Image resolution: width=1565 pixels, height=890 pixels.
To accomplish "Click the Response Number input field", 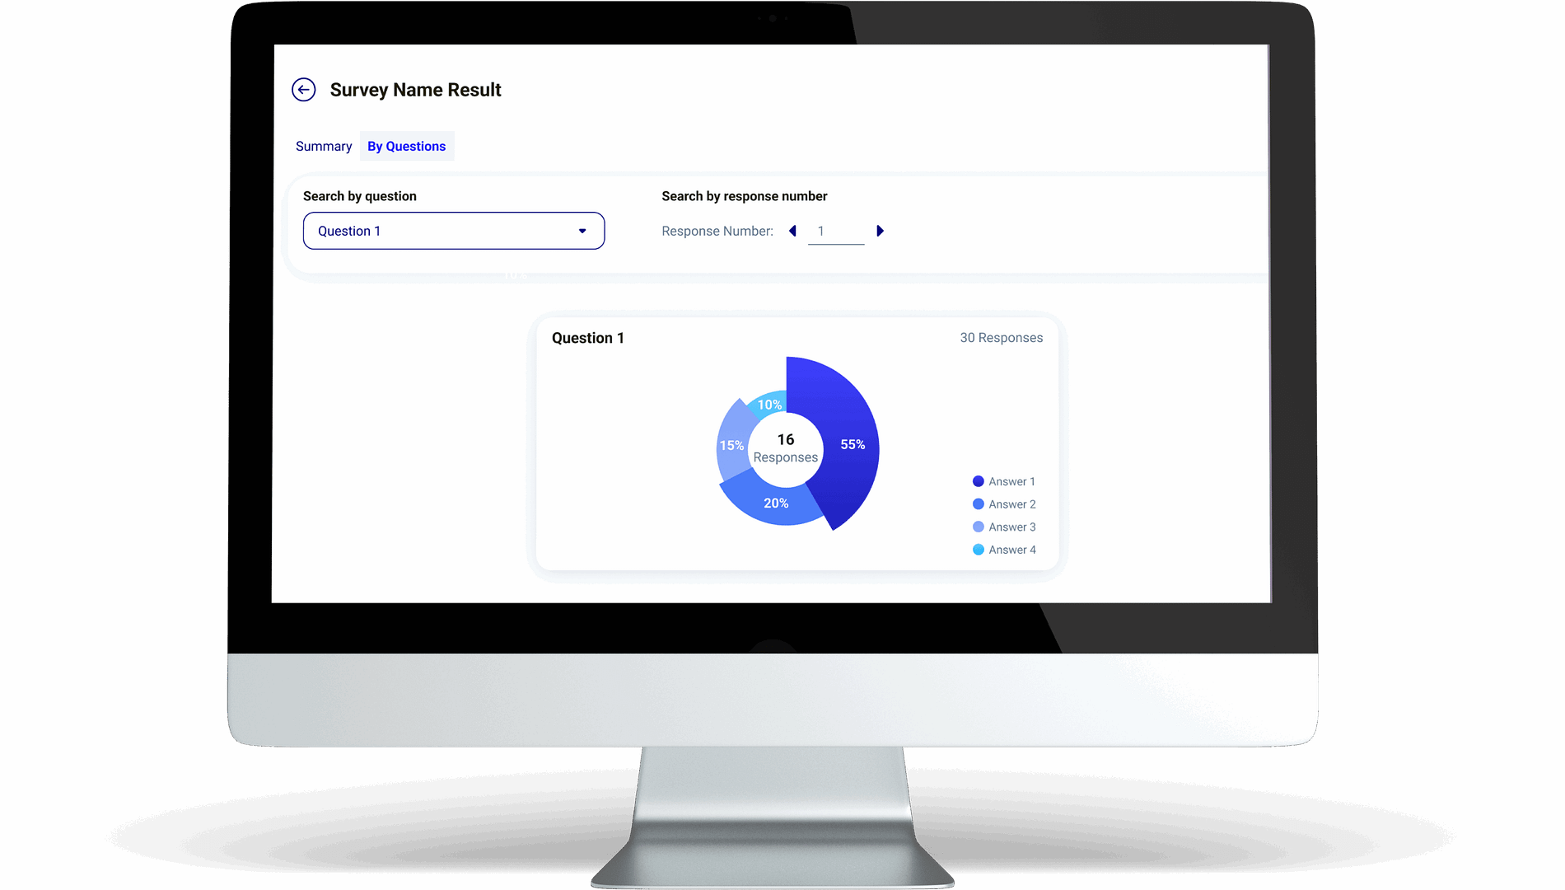I will tap(835, 232).
